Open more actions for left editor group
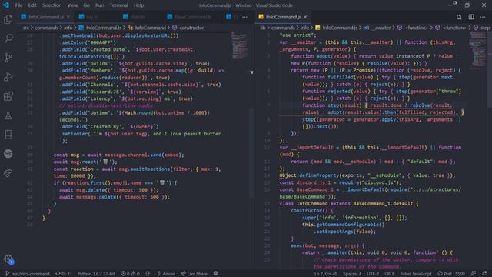492x277 pixels. coord(244,17)
